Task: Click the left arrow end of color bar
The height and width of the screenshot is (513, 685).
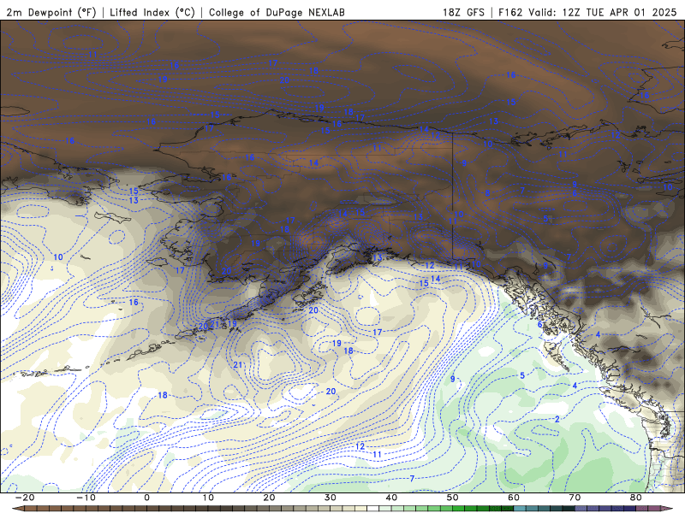Action: click(18, 509)
